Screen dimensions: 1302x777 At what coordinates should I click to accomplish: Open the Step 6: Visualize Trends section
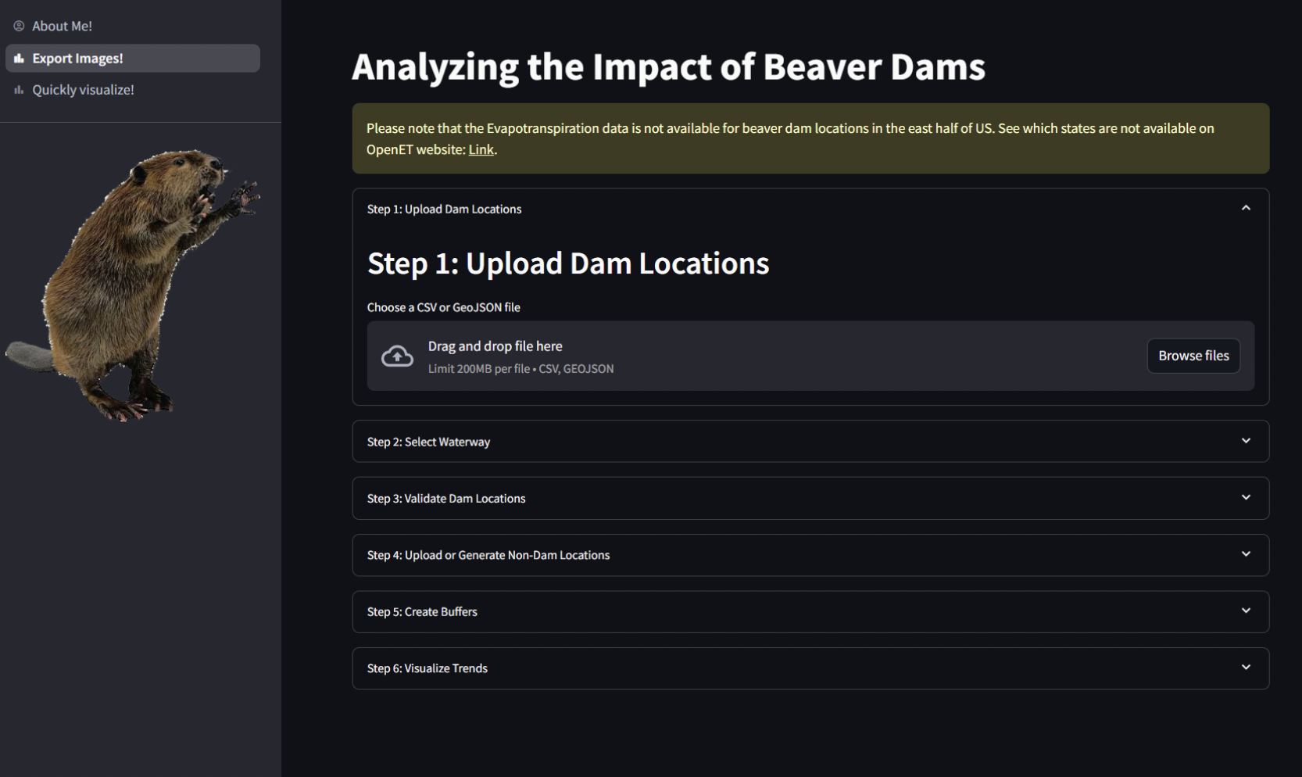(x=810, y=668)
